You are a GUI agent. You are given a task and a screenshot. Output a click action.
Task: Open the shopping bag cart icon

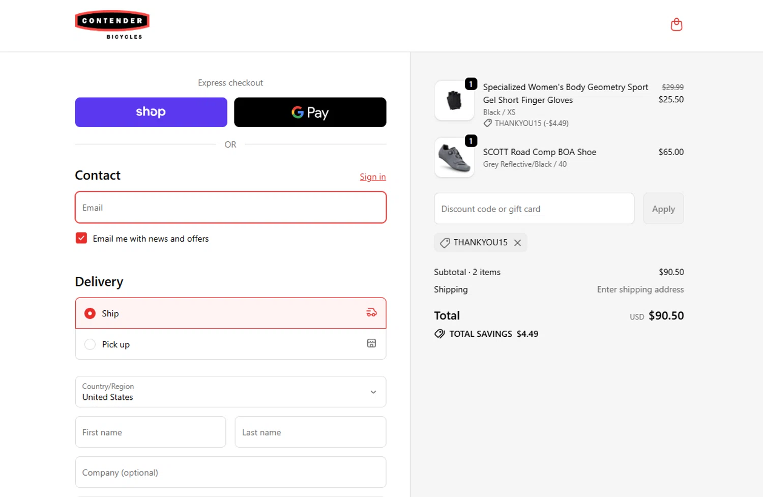tap(676, 24)
